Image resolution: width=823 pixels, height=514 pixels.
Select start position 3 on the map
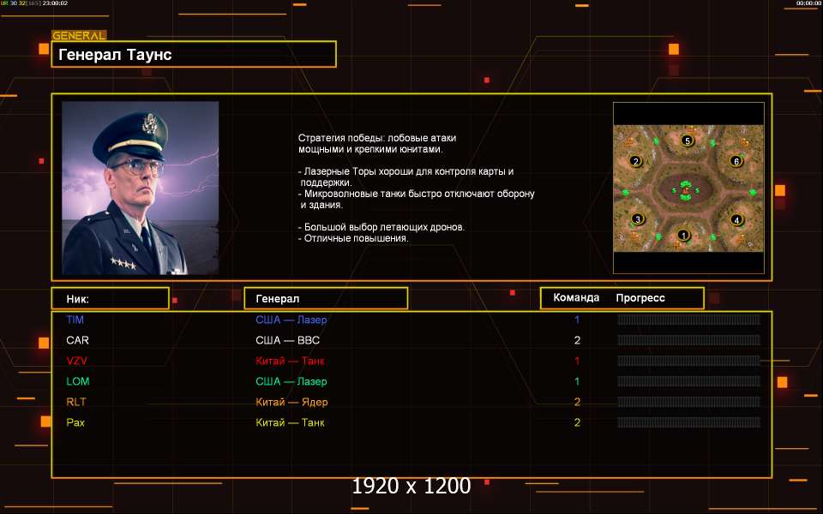pyautogui.click(x=638, y=218)
